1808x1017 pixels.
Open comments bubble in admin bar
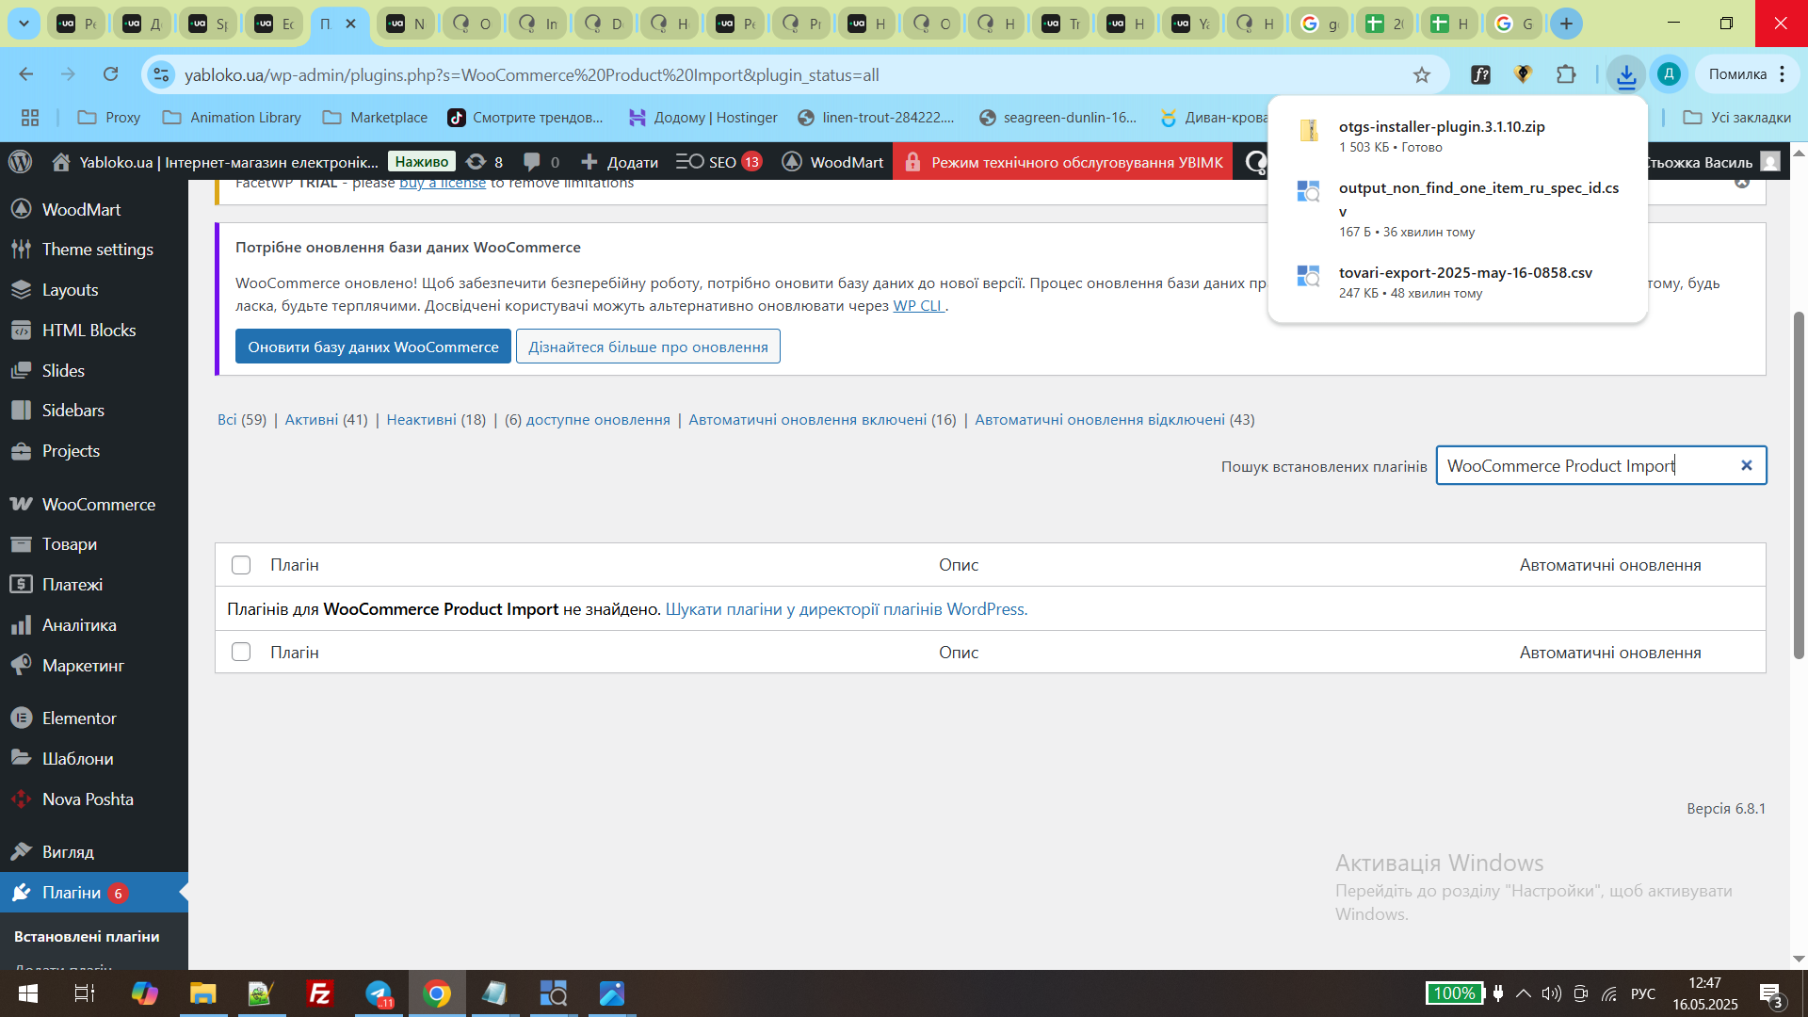click(541, 162)
